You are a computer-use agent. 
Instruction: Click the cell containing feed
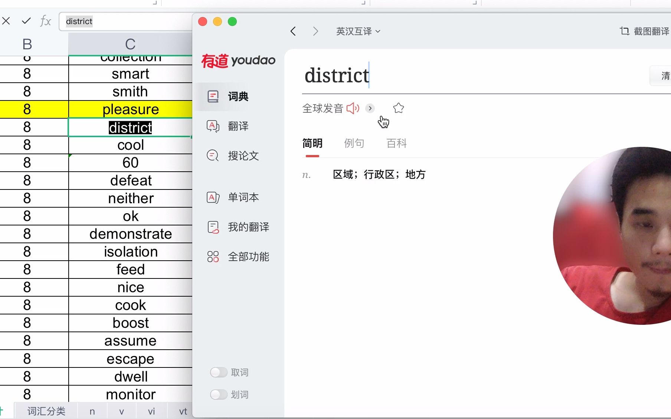131,270
